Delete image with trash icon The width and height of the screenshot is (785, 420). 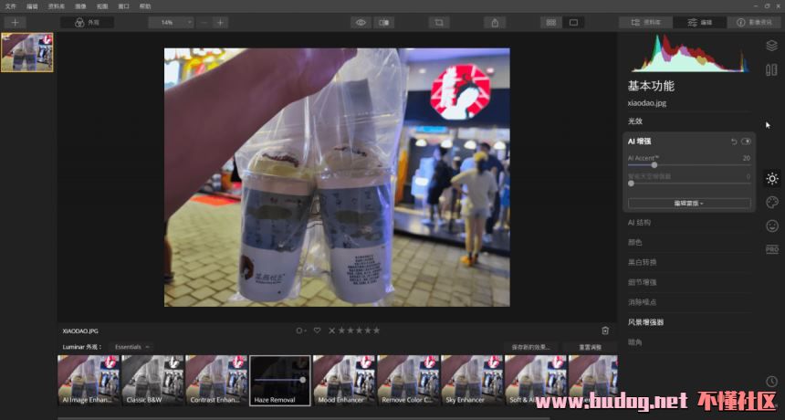click(605, 331)
